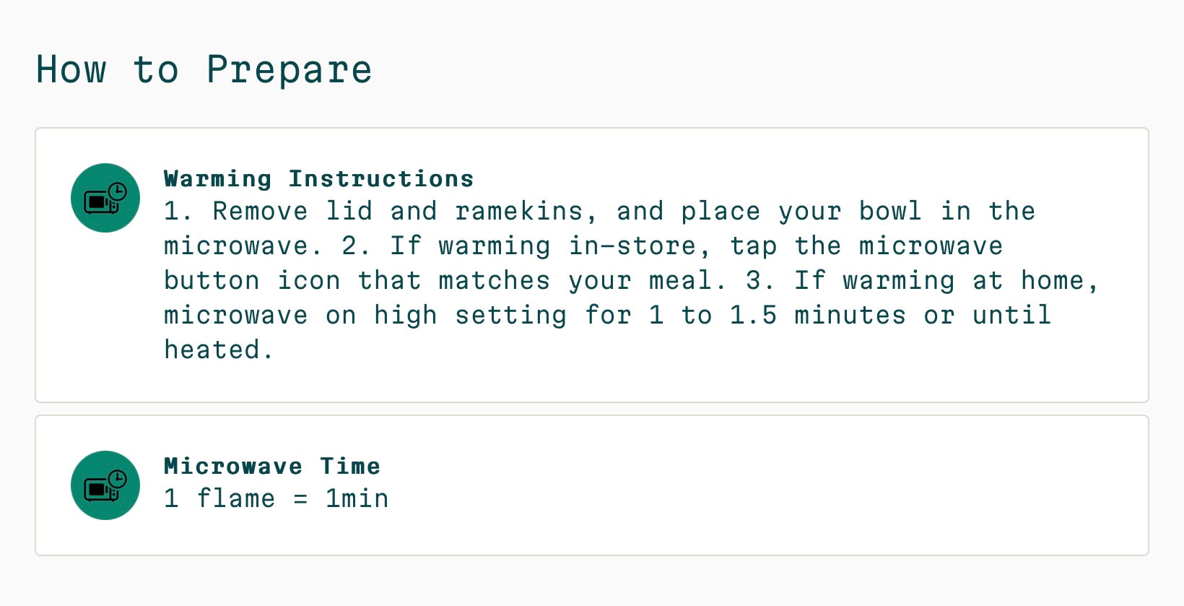Click the word "flame" in Microwave Time card
This screenshot has height=606, width=1184.
(235, 498)
